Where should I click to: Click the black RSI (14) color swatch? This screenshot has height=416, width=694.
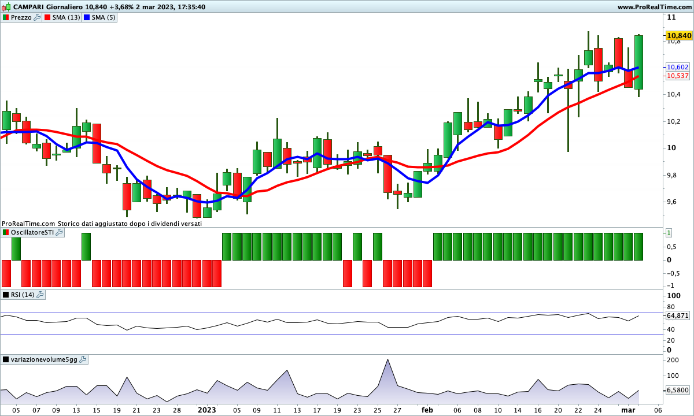tap(6, 295)
